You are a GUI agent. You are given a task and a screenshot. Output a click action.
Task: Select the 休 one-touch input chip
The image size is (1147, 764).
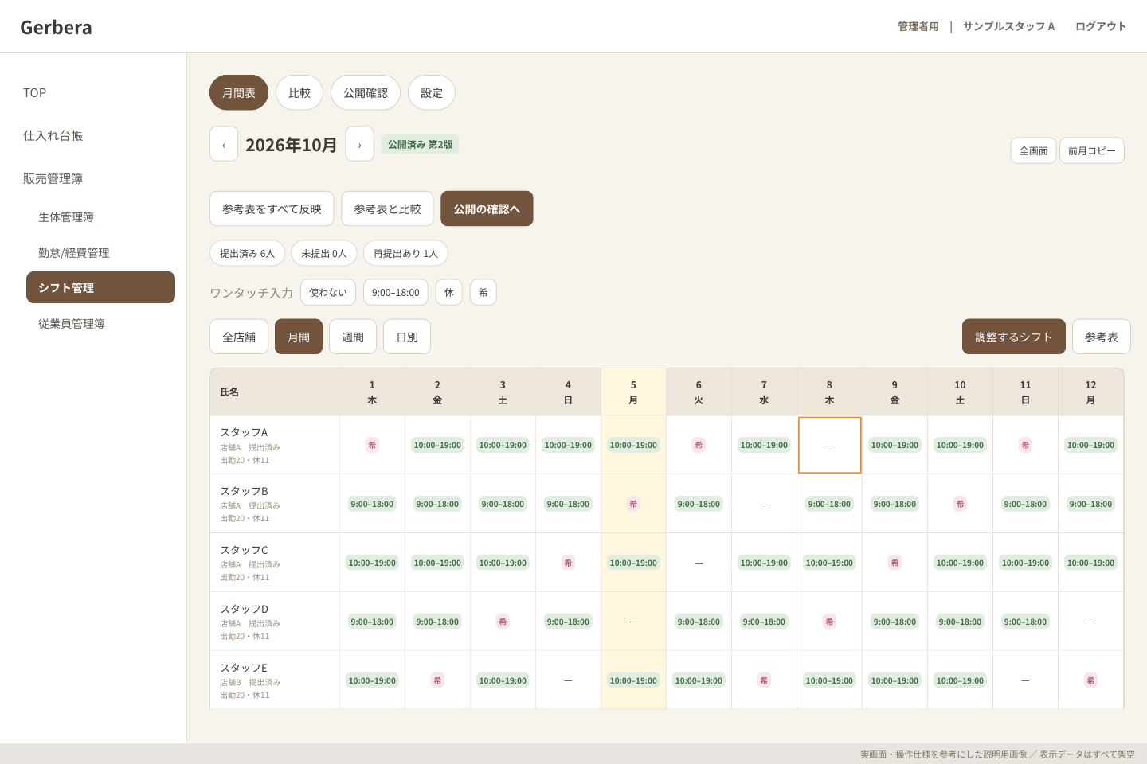pyautogui.click(x=449, y=292)
